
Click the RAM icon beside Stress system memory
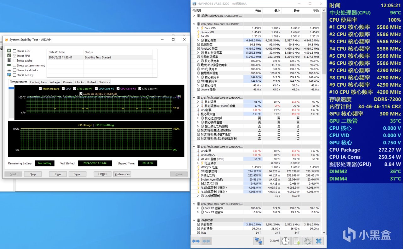click(x=9, y=65)
